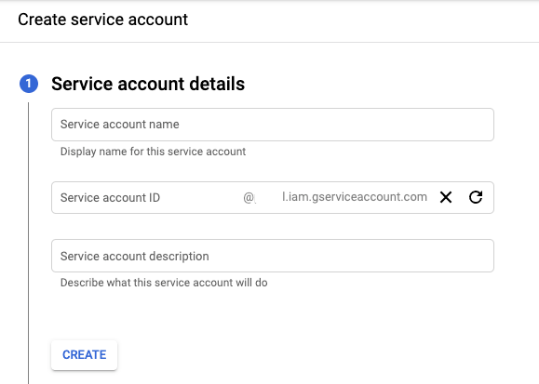Click the 'Service account name' placeholder text
This screenshot has width=539, height=384.
[x=120, y=125]
